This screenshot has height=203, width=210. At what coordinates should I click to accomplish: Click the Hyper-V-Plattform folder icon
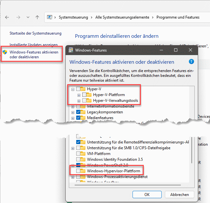pos(89,94)
